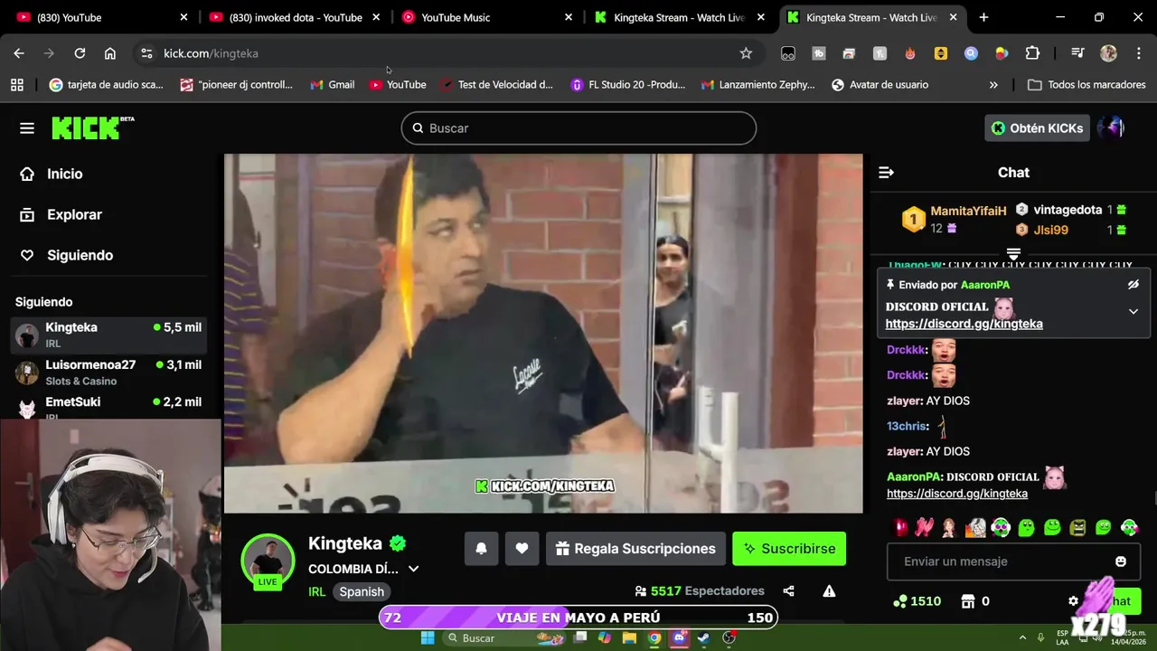Switch to the first Kingteka Stream tab
Viewport: 1157px width, 651px height.
point(680,17)
